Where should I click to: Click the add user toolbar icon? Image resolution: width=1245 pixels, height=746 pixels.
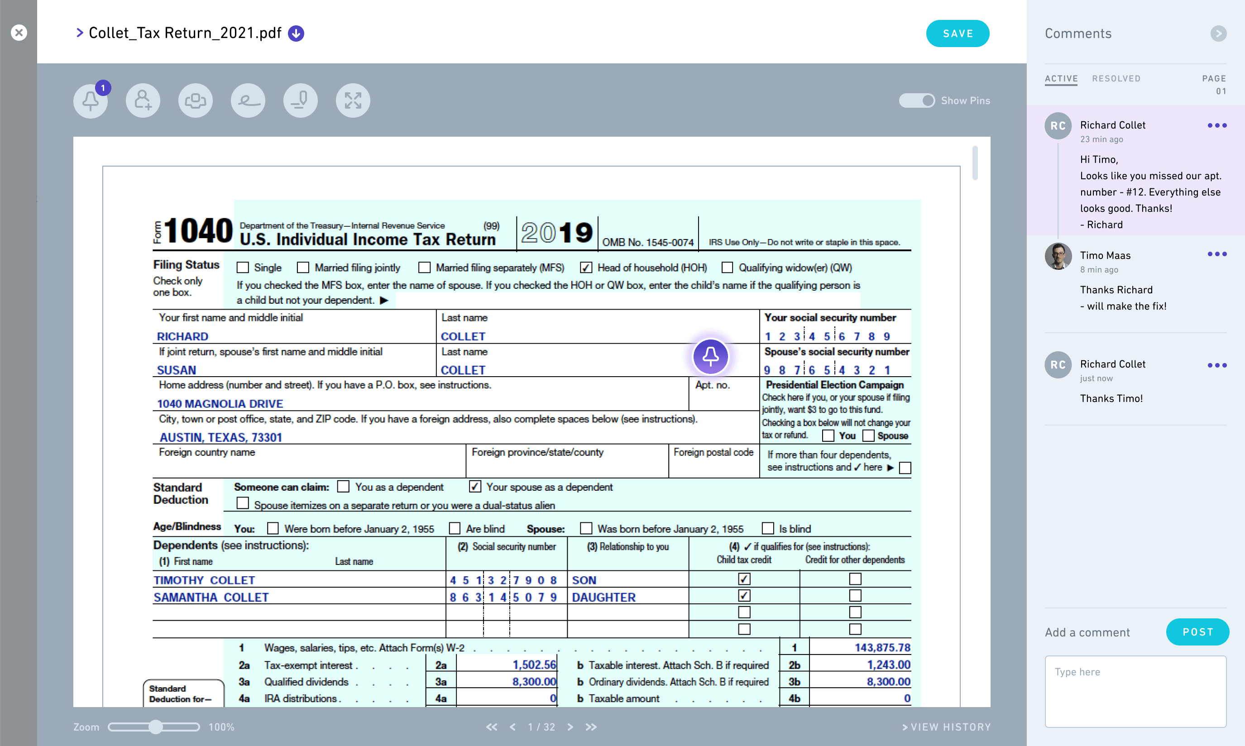pyautogui.click(x=143, y=100)
